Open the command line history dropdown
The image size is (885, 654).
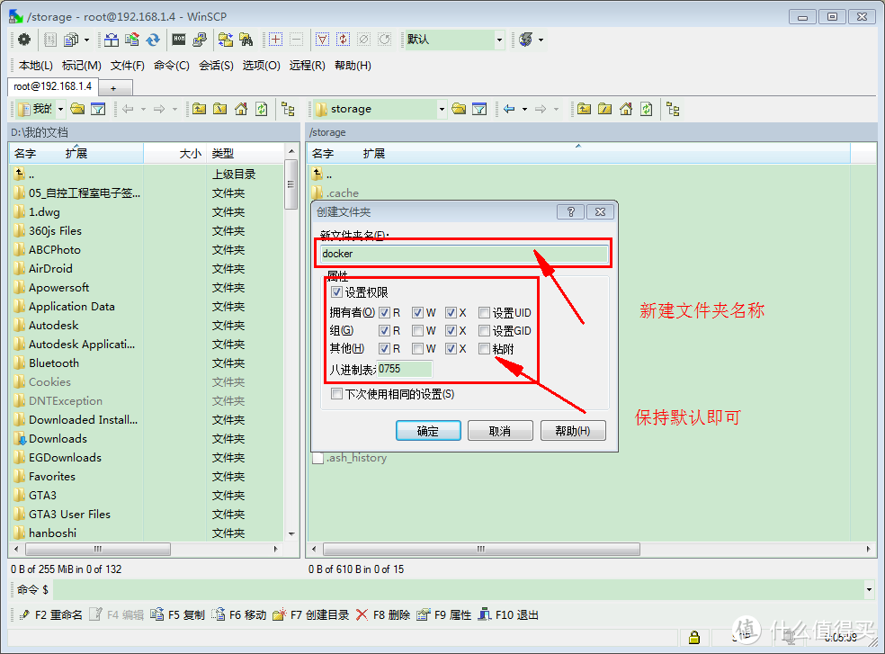(x=869, y=589)
